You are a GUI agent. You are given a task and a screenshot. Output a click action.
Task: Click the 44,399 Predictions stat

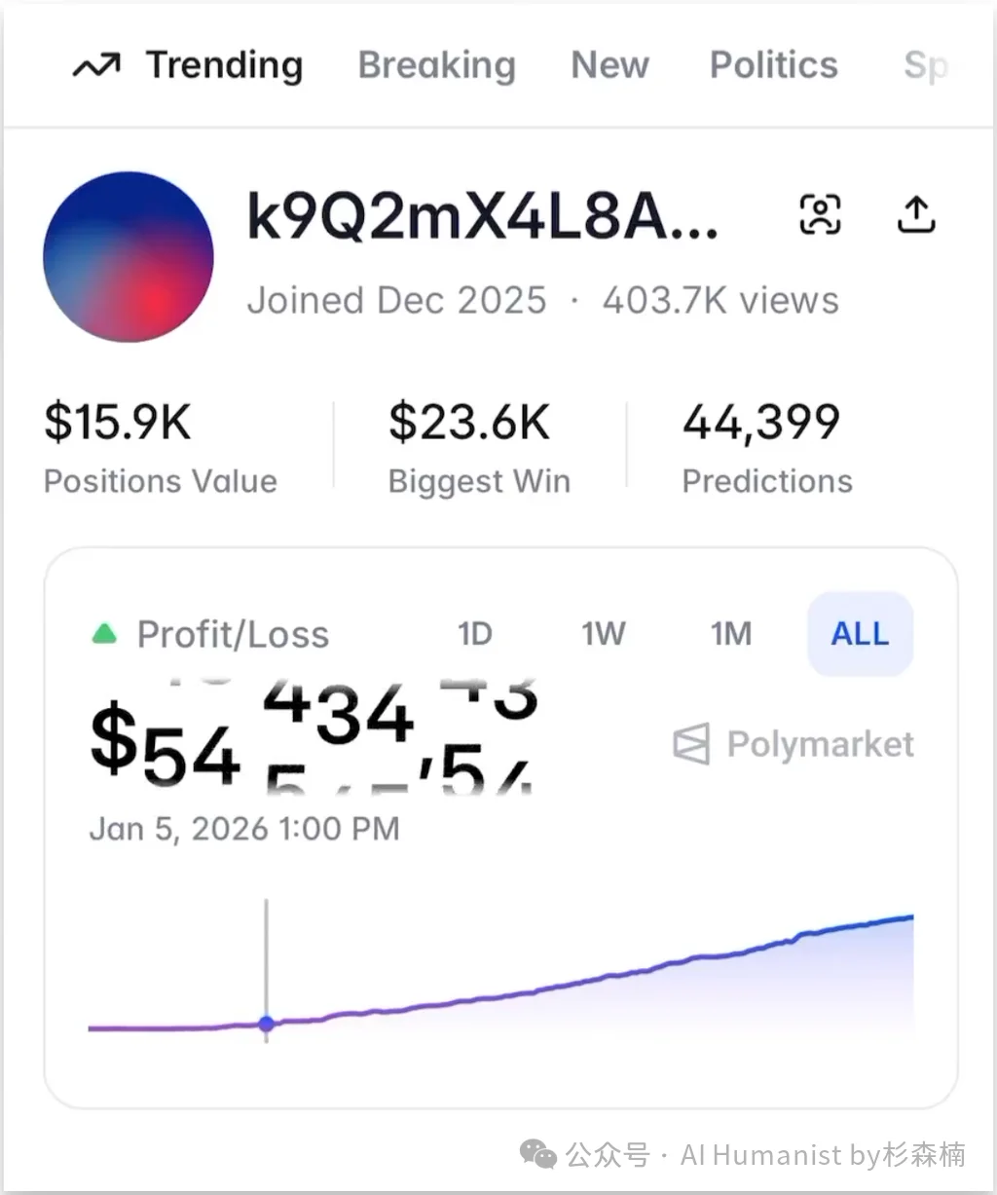click(x=766, y=448)
